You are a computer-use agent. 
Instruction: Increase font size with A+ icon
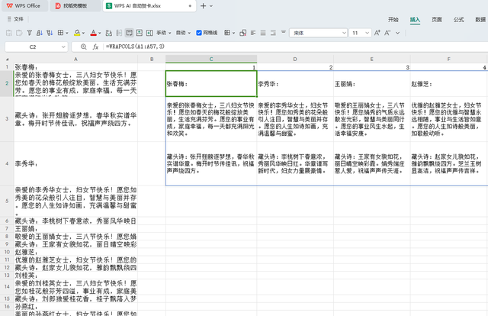377,33
